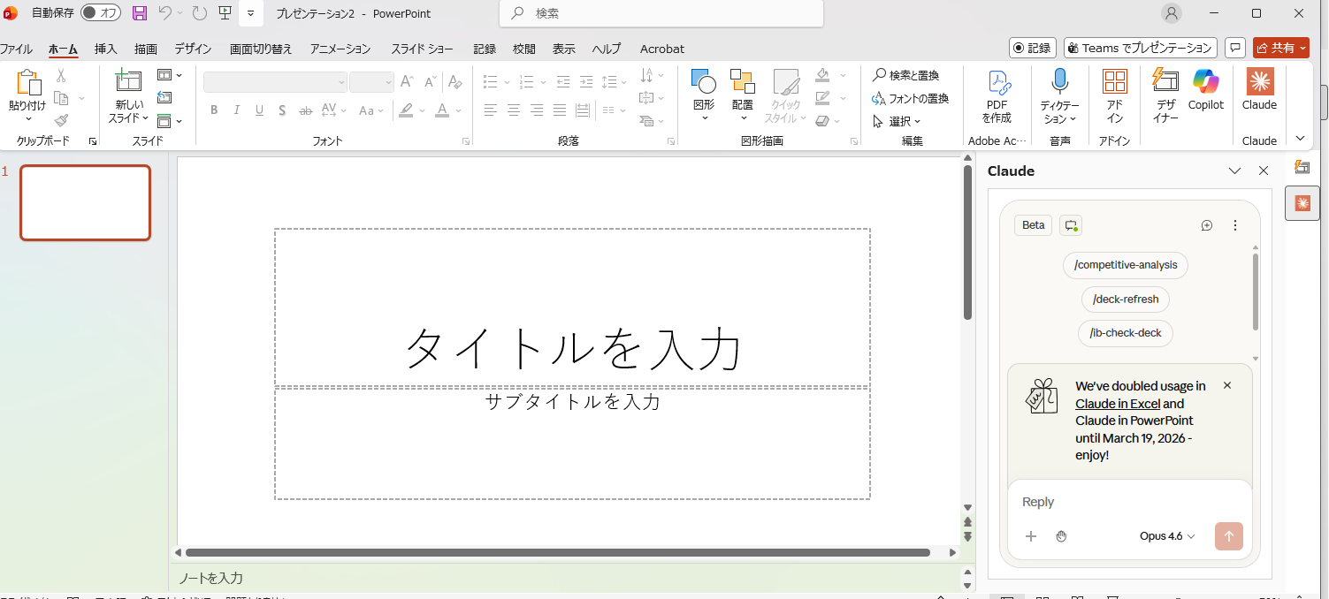This screenshot has width=1329, height=599.
Task: Click the paste clipboard icon
Action: click(x=27, y=84)
